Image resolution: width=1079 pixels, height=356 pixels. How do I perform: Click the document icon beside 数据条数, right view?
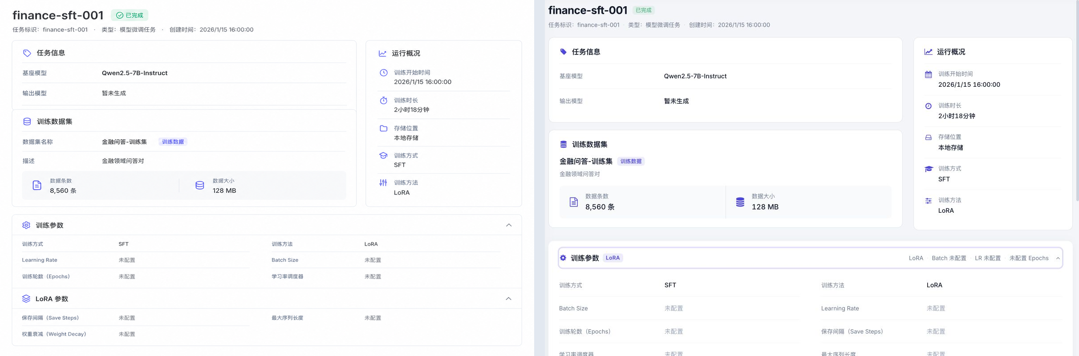(x=574, y=202)
